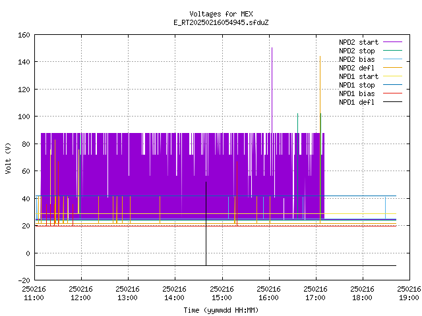Click the y-axis tick label 80
Screen dimensions: 422x316
coord(26,144)
